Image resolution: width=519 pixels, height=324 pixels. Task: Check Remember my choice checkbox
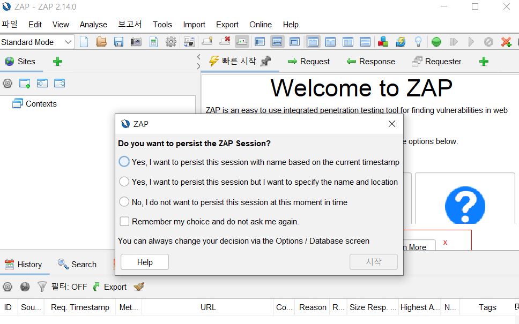(124, 222)
